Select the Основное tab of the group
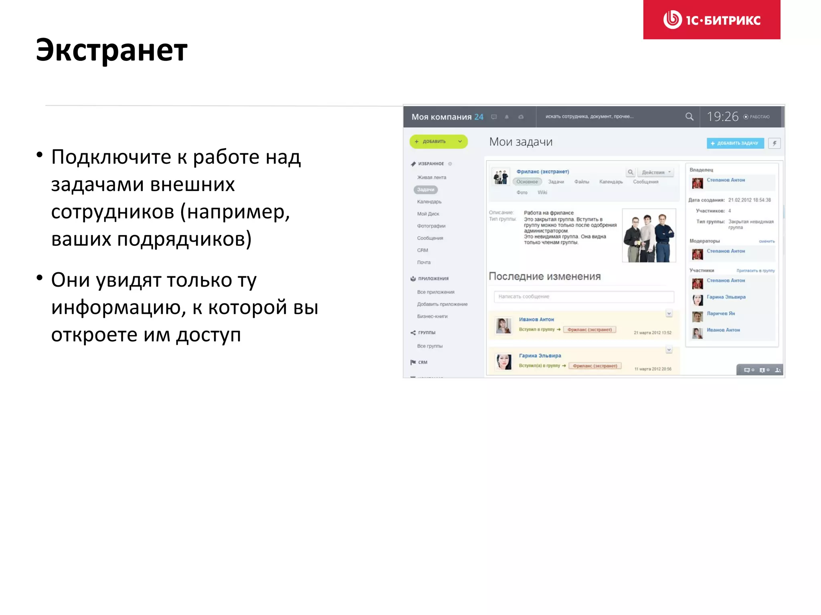The image size is (821, 615). pos(527,182)
